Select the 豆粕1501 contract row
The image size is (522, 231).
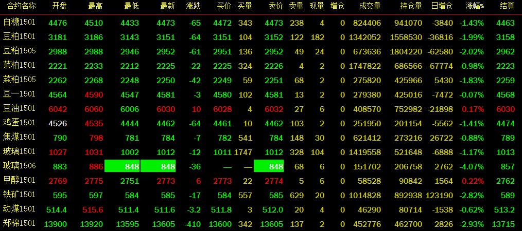pyautogui.click(x=261, y=37)
